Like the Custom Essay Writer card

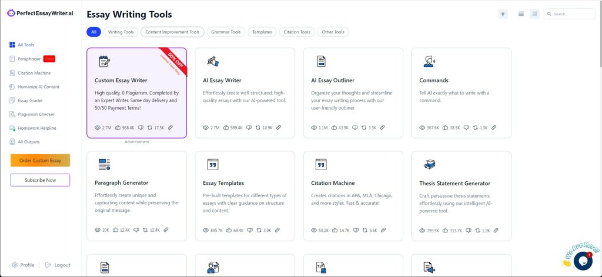coord(118,127)
